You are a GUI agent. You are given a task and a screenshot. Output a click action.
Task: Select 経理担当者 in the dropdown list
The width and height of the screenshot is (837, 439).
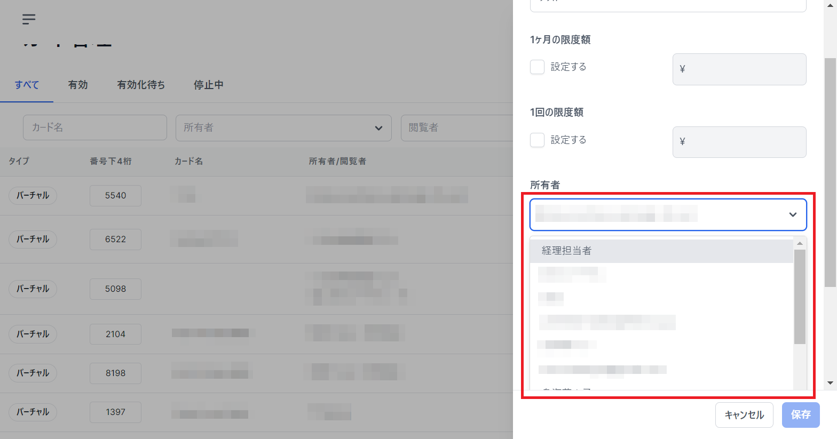[661, 251]
